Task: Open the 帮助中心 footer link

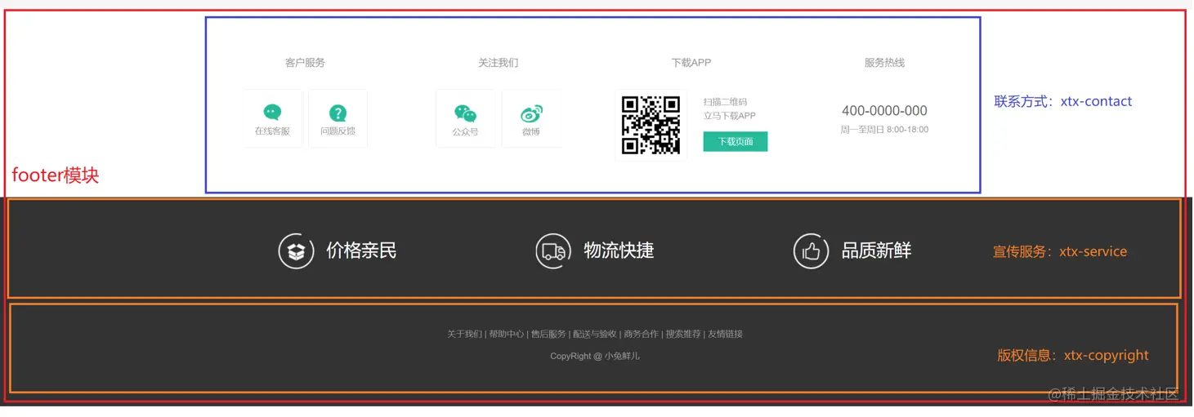Action: point(507,334)
